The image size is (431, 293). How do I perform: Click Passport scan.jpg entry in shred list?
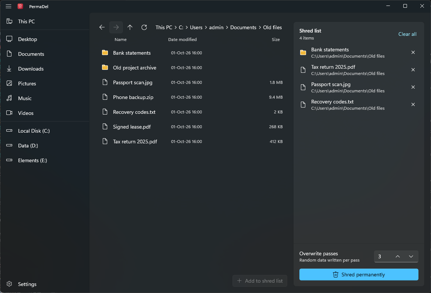coord(359,87)
